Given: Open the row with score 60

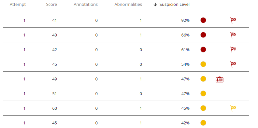Looking at the screenshot, I should [x=126, y=108].
